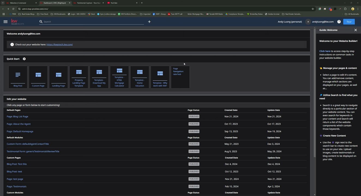The width and height of the screenshot is (361, 196).
Task: Click the plus icon to create content
Action: [x=149, y=22]
